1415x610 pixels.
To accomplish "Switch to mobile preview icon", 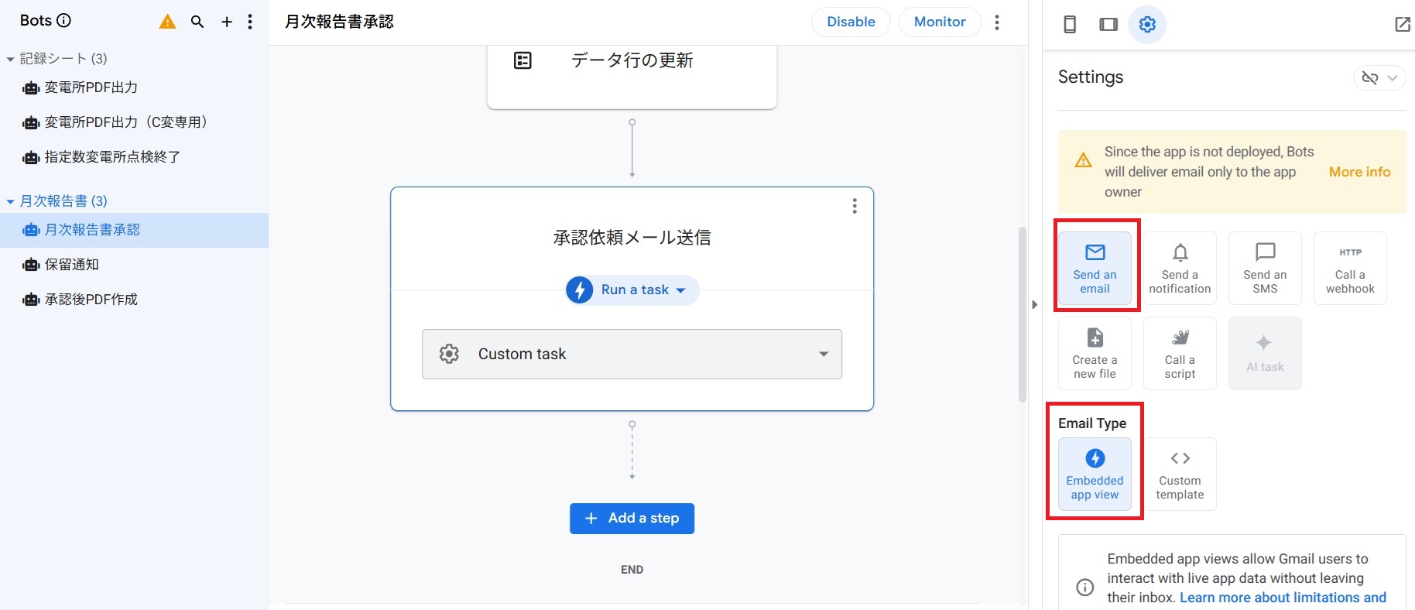I will point(1070,25).
